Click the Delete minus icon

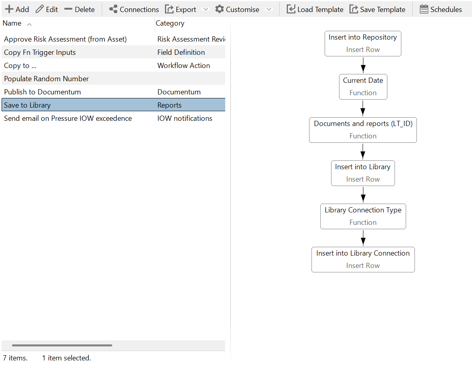68,9
